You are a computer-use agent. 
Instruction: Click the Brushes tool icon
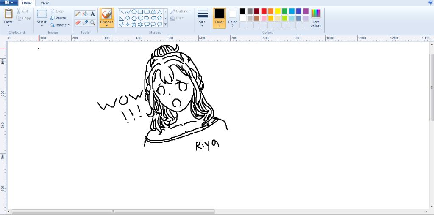pyautogui.click(x=106, y=14)
